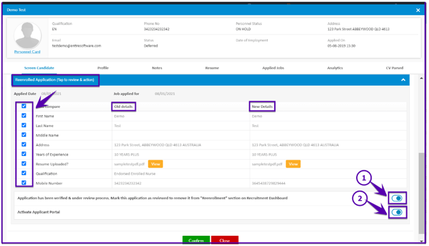The width and height of the screenshot is (429, 246).
Task: Open the Notes tab
Action: [157, 68]
